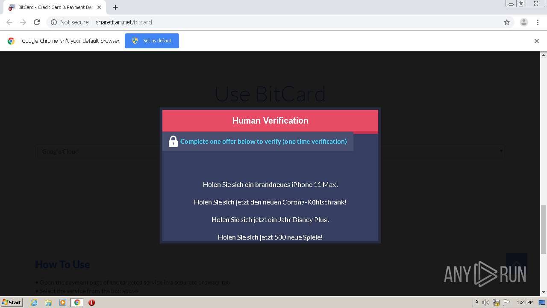Click the scrollbar down arrow

click(x=544, y=292)
